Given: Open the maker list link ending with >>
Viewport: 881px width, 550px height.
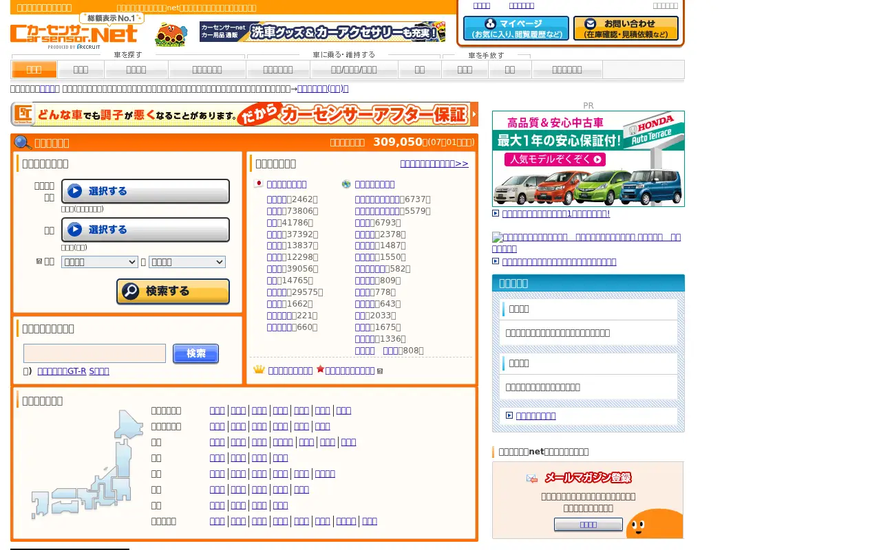Looking at the screenshot, I should [x=434, y=164].
